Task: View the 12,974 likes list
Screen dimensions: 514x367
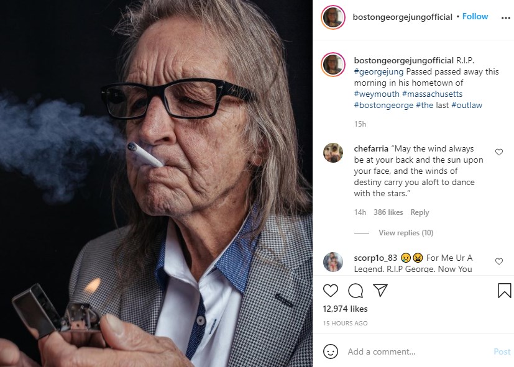Action: (345, 309)
